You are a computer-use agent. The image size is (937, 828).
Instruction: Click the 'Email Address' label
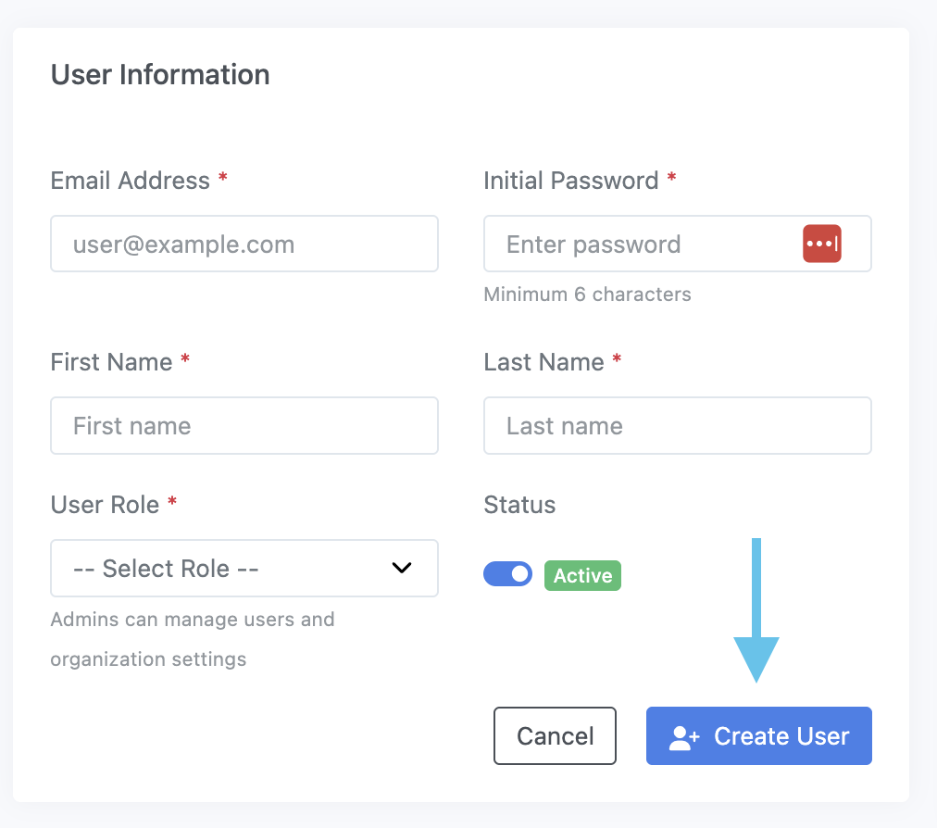click(131, 181)
